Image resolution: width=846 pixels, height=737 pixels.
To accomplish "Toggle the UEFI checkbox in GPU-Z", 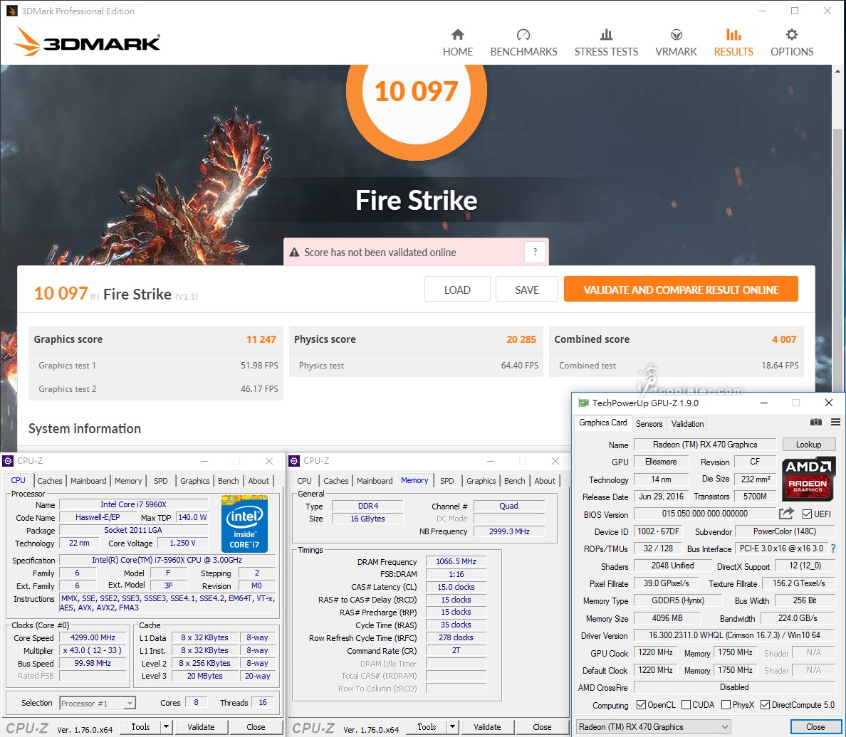I will point(807,514).
